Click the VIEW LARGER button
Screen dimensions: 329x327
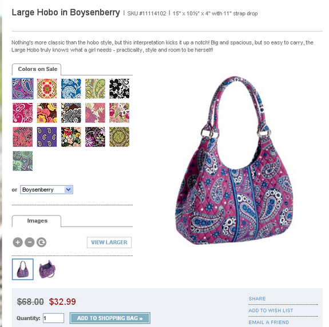[x=109, y=242]
